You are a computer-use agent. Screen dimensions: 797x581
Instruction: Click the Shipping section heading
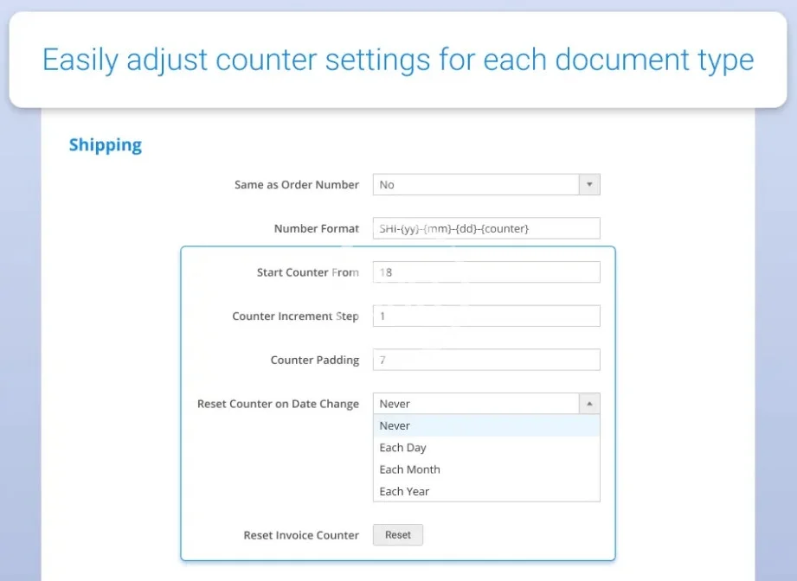point(106,145)
